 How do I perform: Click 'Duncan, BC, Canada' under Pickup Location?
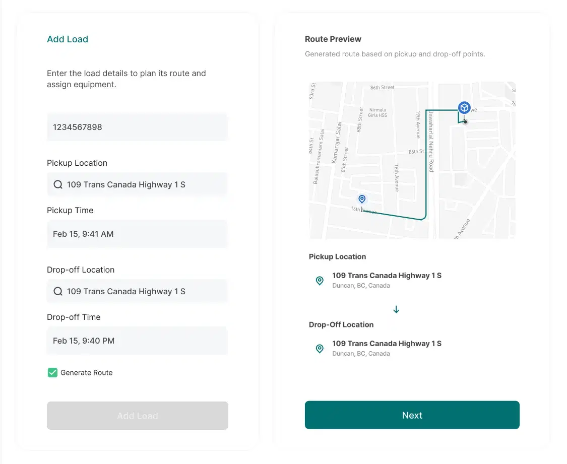(x=361, y=286)
